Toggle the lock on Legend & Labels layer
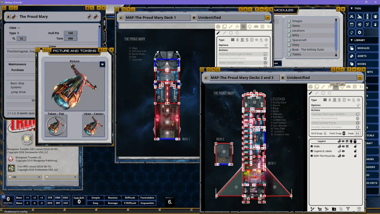The height and width of the screenshot is (214, 380). [355, 151]
